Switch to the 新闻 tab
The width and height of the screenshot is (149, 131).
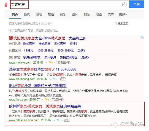pyautogui.click(x=27, y=14)
